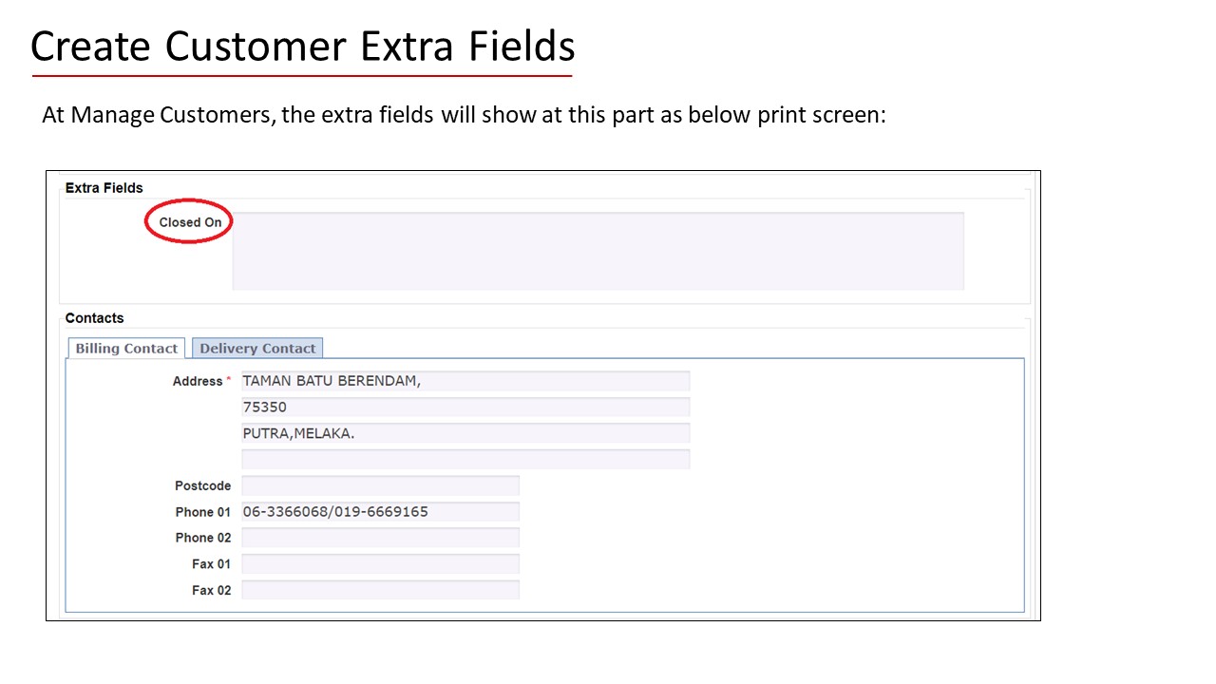Click the Contacts section header
The width and height of the screenshot is (1216, 684).
tap(94, 317)
